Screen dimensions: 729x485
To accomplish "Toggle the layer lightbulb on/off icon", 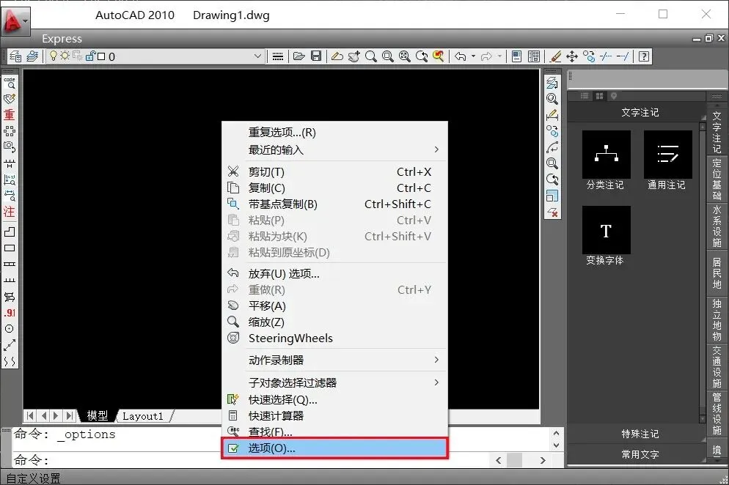I will coord(54,56).
